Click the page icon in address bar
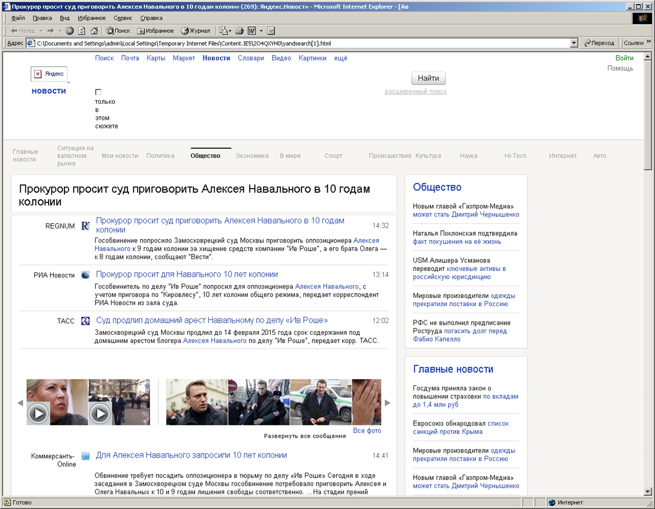 pyautogui.click(x=31, y=43)
